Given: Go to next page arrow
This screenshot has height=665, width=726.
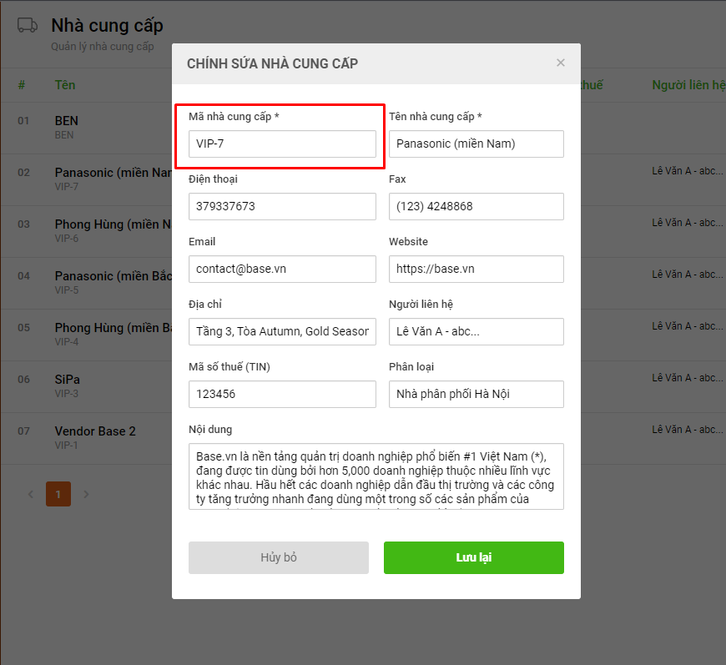Looking at the screenshot, I should 86,494.
